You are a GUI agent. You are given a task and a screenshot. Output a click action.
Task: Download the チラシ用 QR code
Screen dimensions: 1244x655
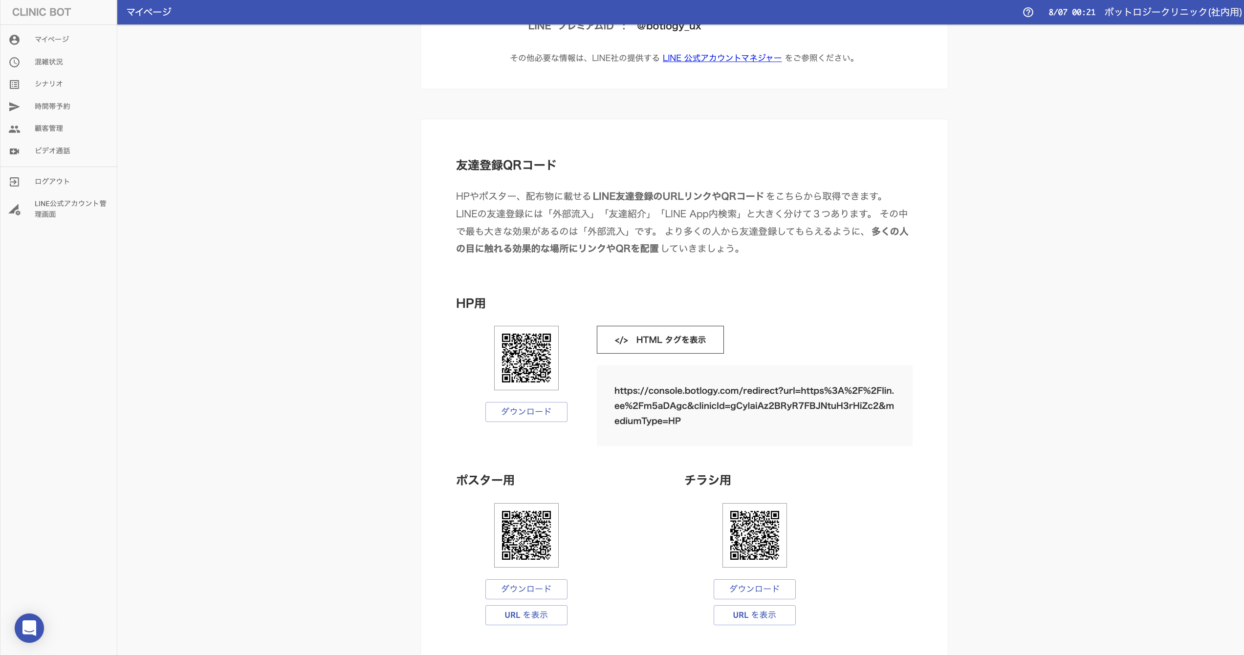tap(754, 589)
